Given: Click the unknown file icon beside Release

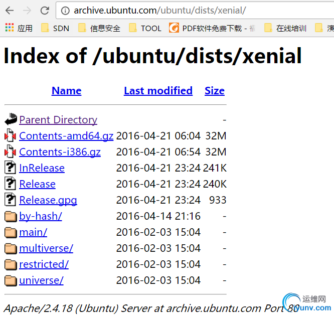Looking at the screenshot, I should (10, 184).
